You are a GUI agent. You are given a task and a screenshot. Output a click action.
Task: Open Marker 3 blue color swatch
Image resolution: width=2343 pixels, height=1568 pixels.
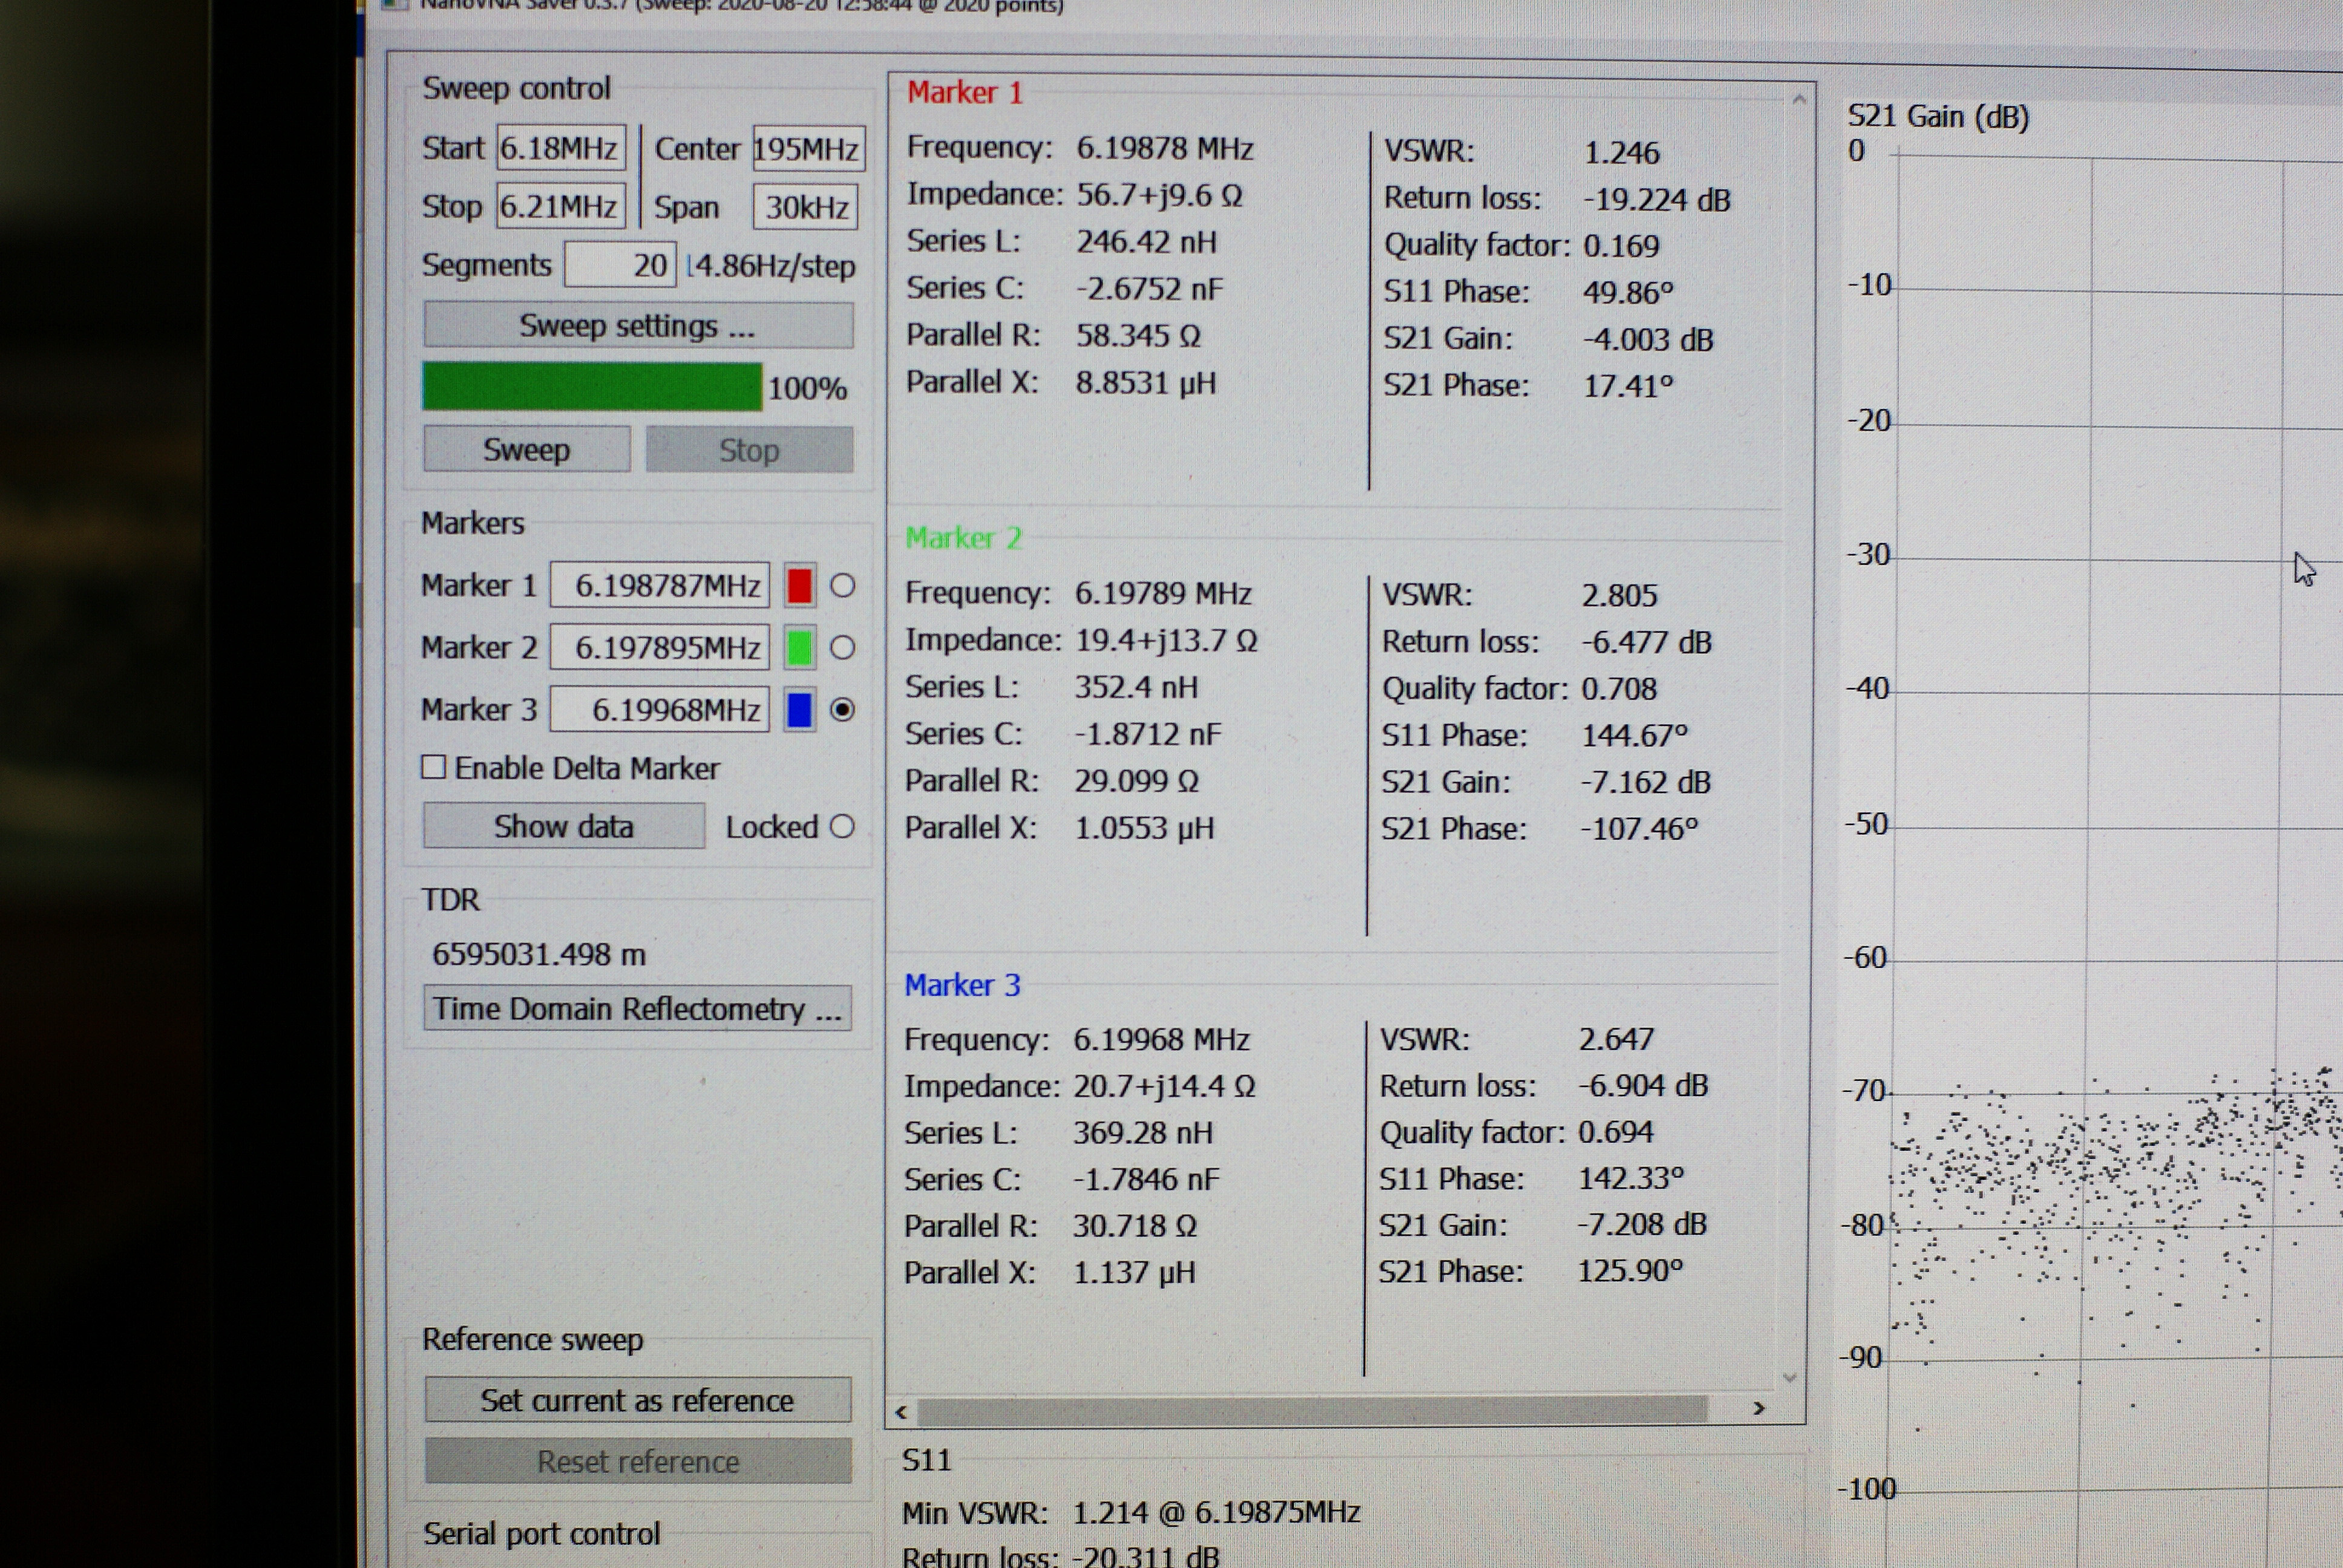[799, 710]
